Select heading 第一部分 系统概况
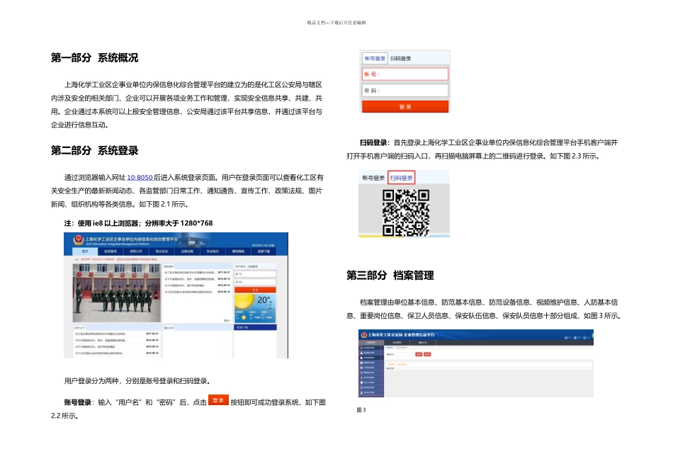 (94, 57)
